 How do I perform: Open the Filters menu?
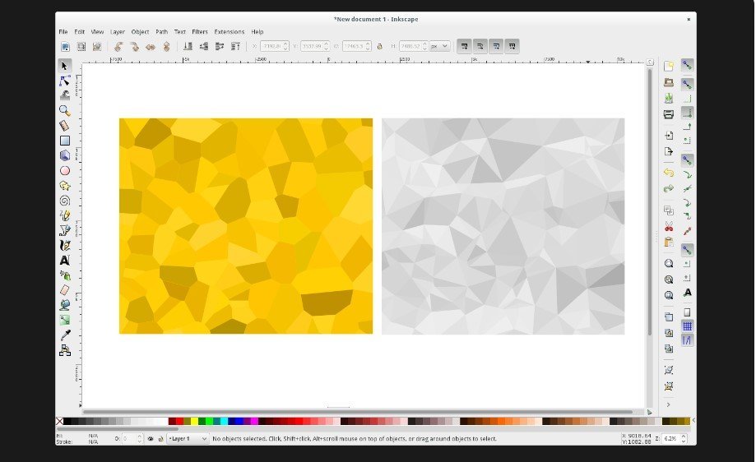pyautogui.click(x=200, y=31)
